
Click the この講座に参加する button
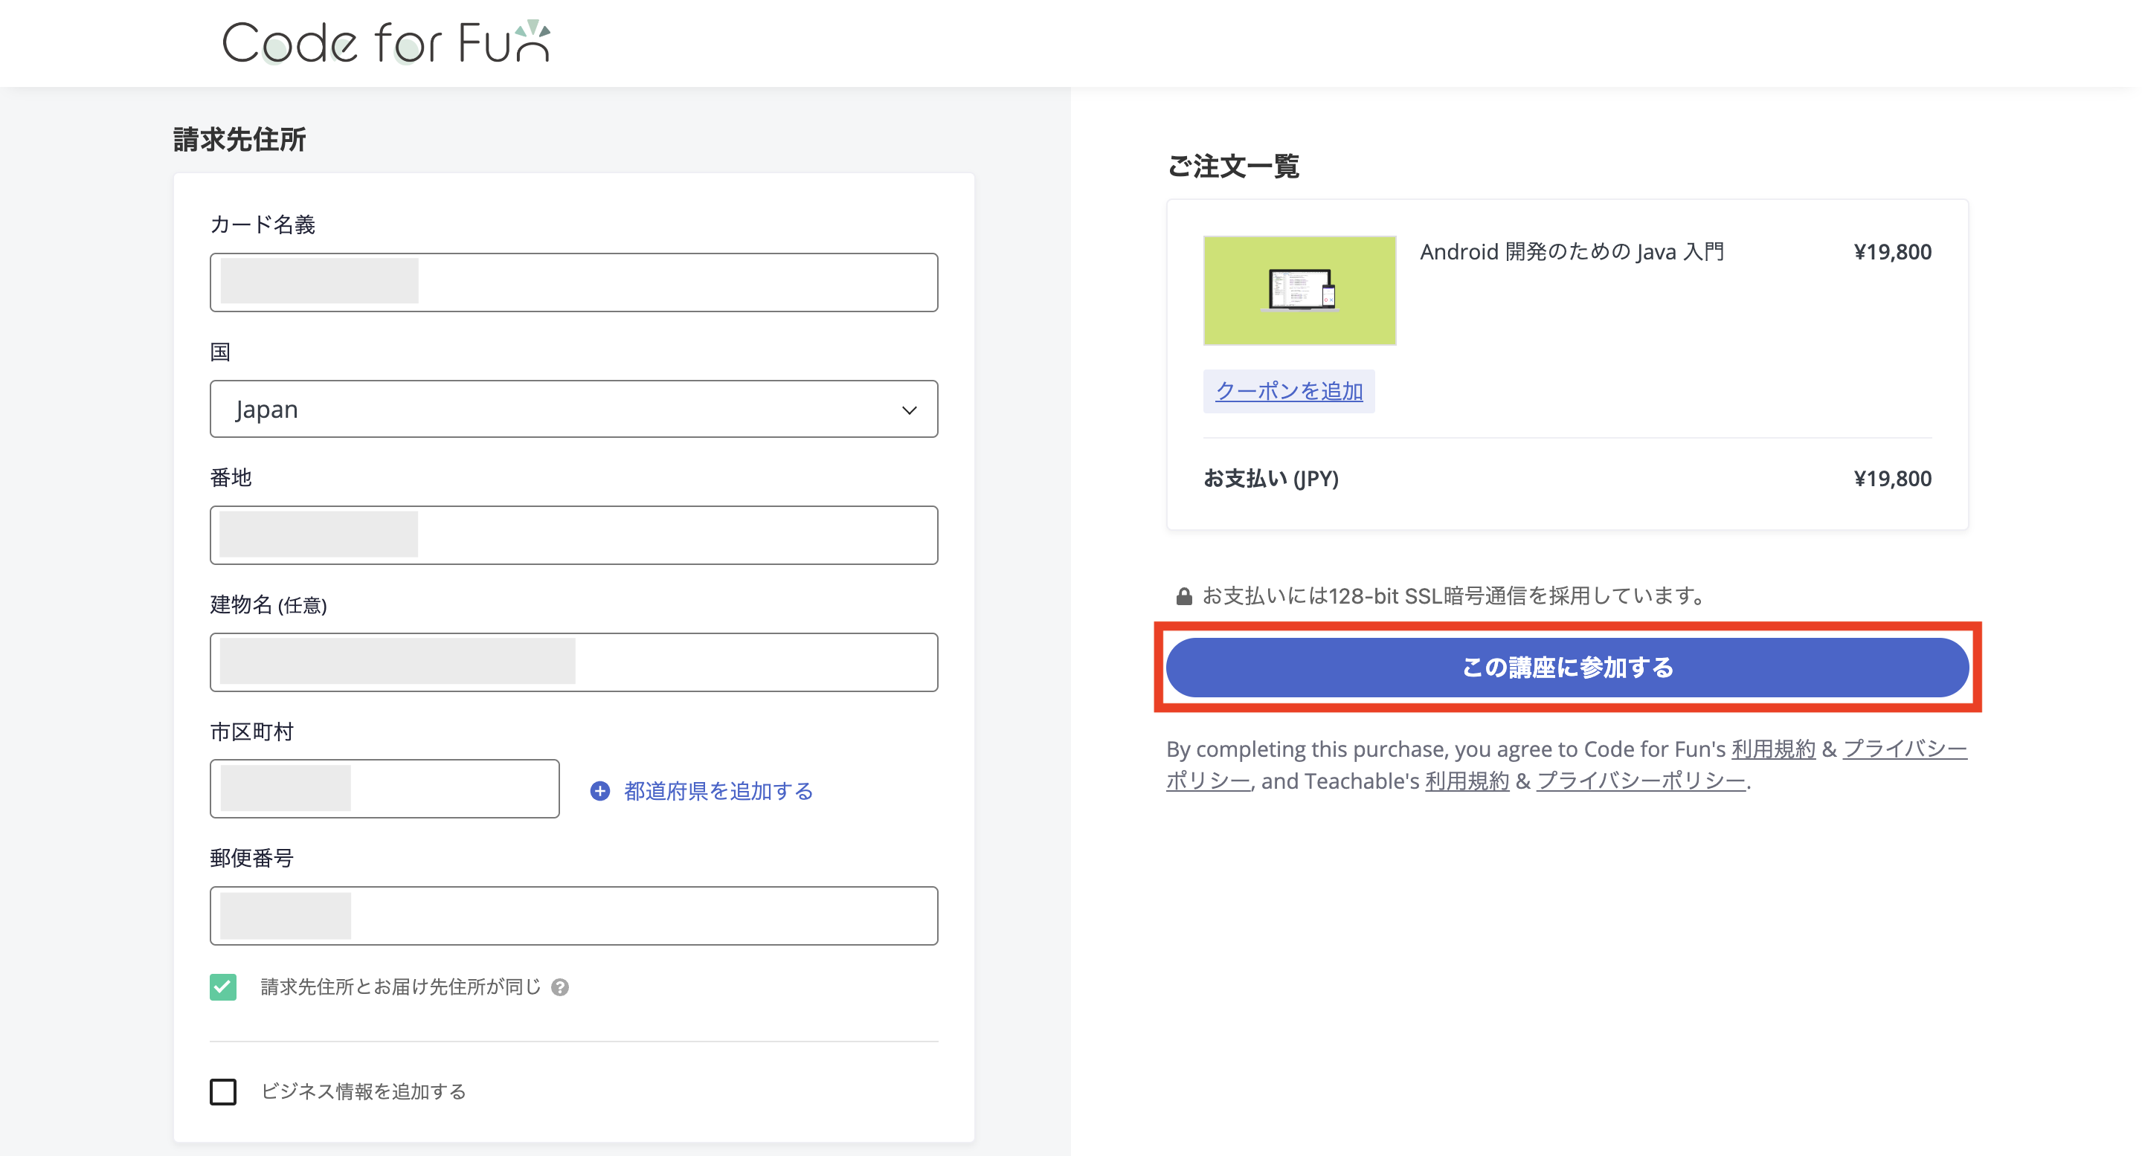pos(1567,668)
